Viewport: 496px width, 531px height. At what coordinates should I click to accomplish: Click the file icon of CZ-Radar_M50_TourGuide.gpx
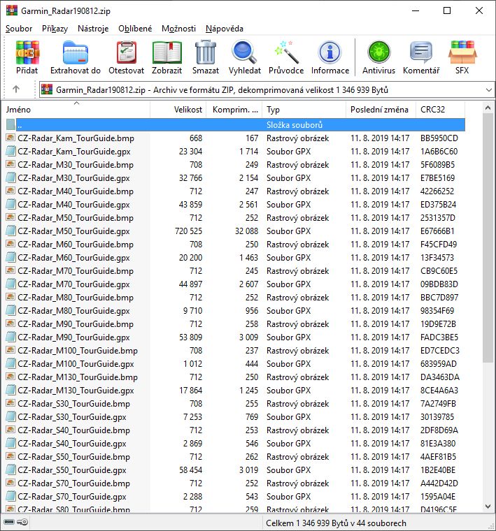point(10,231)
